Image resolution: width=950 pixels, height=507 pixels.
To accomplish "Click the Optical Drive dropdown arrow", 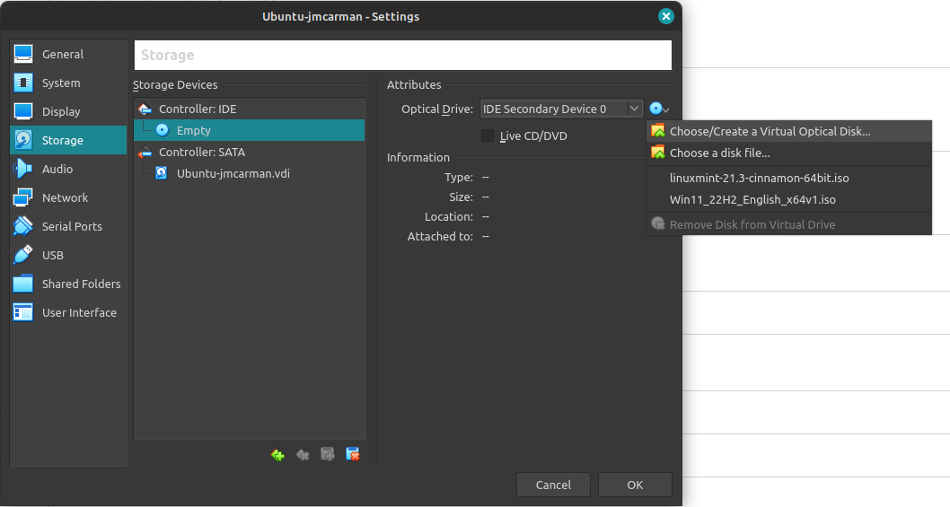I will (x=634, y=109).
